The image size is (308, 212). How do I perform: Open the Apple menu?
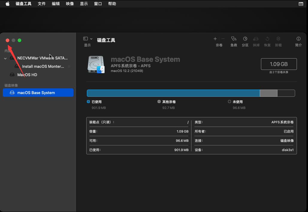tap(7, 4)
